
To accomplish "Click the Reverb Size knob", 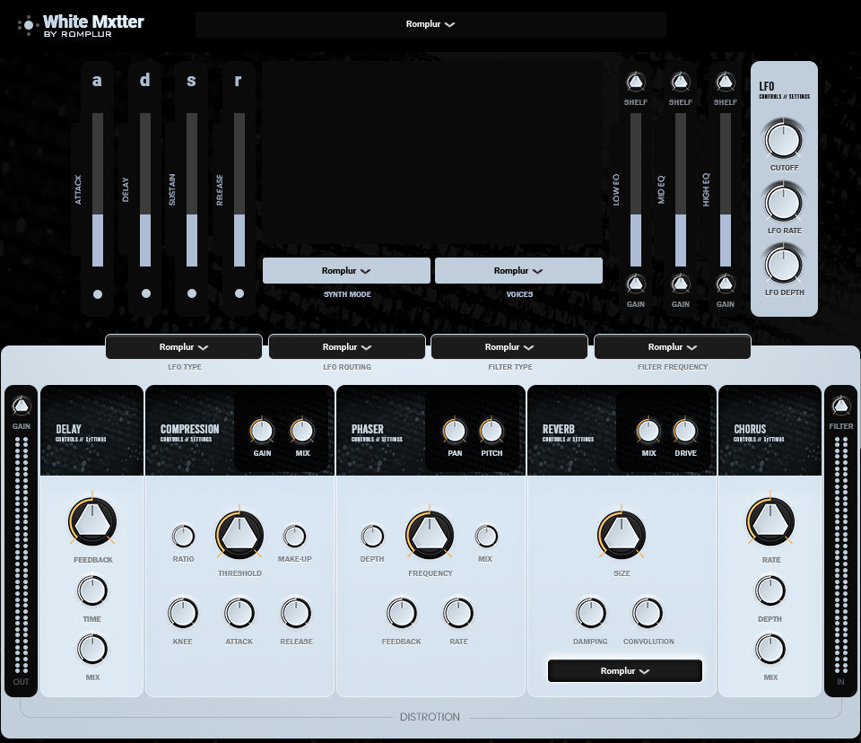I will click(x=621, y=535).
